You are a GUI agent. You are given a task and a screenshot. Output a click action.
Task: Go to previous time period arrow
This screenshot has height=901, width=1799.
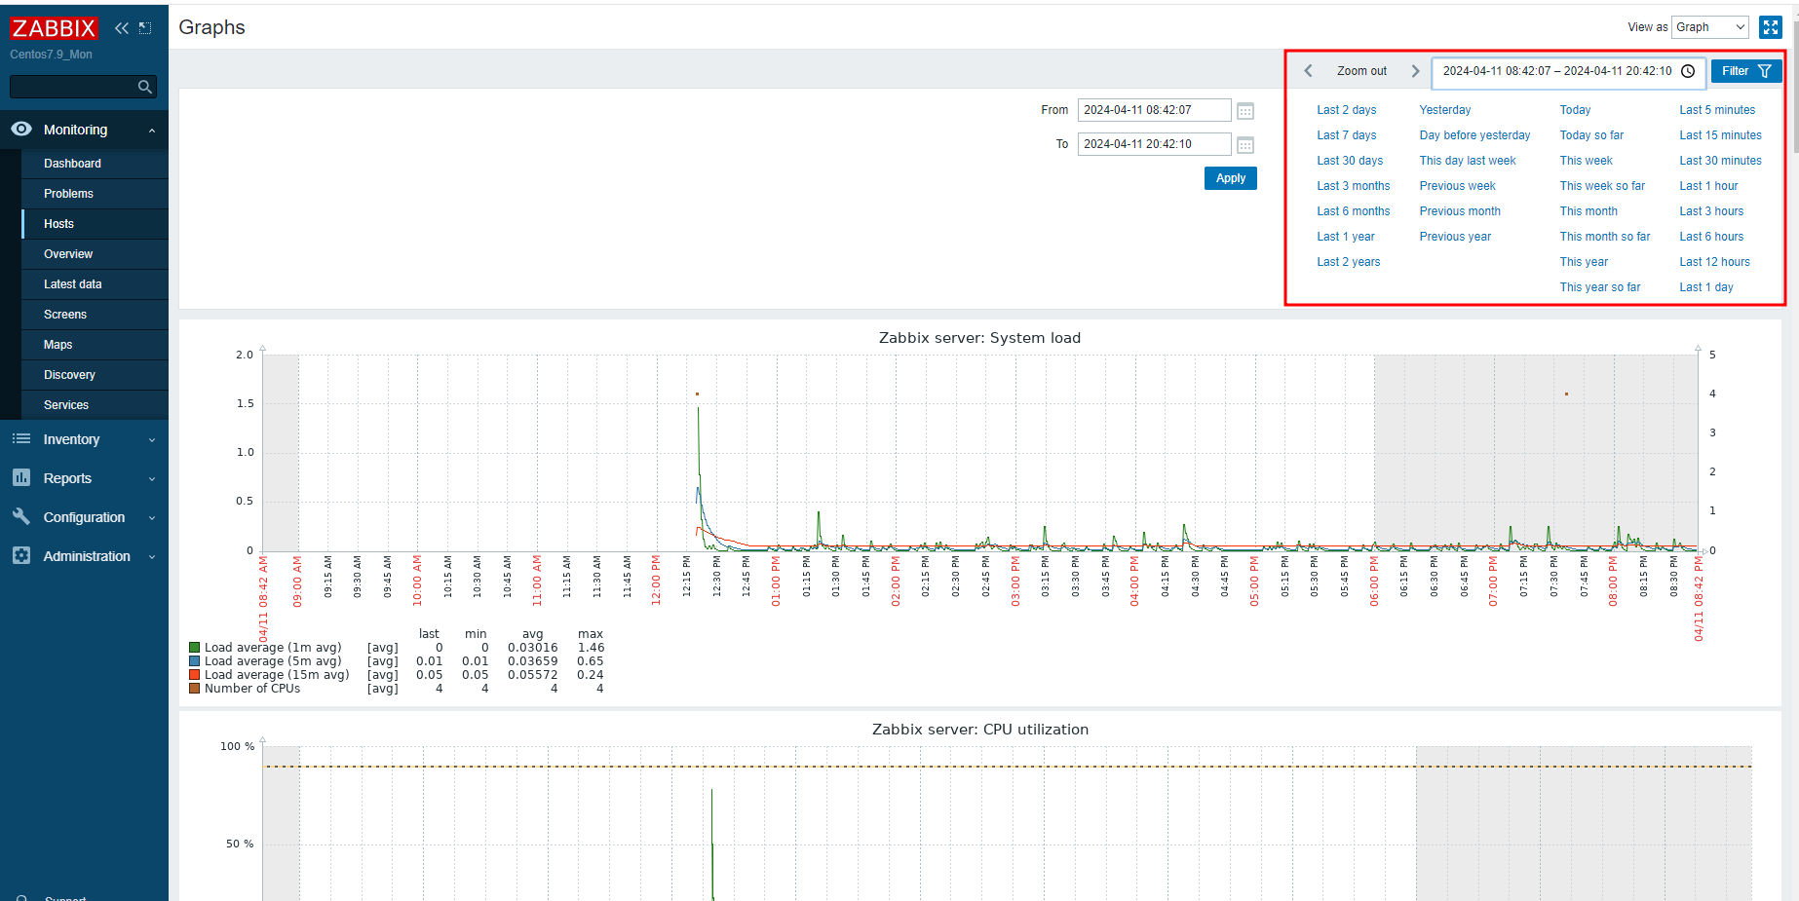point(1309,71)
